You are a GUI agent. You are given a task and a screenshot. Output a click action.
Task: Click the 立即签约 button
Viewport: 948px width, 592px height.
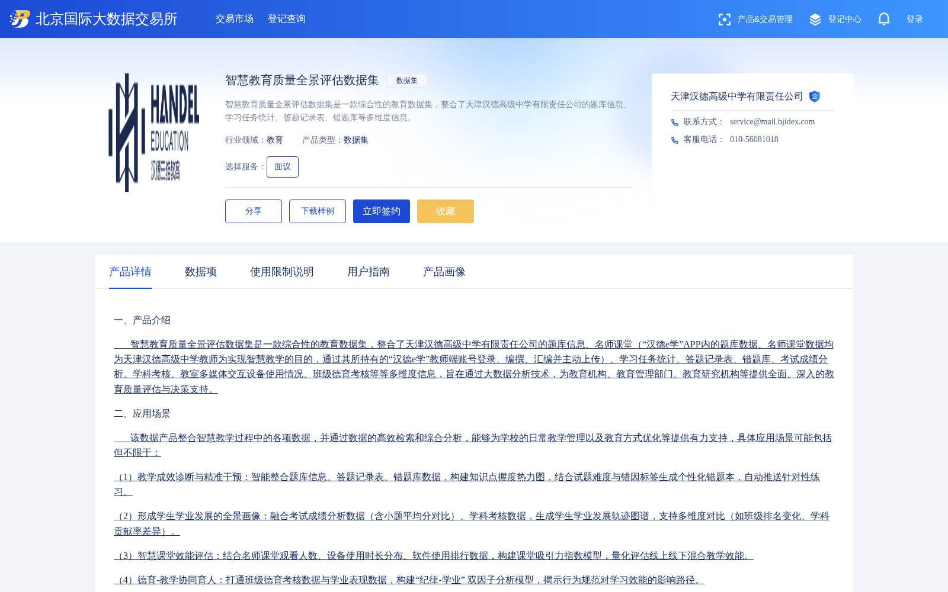pyautogui.click(x=382, y=211)
